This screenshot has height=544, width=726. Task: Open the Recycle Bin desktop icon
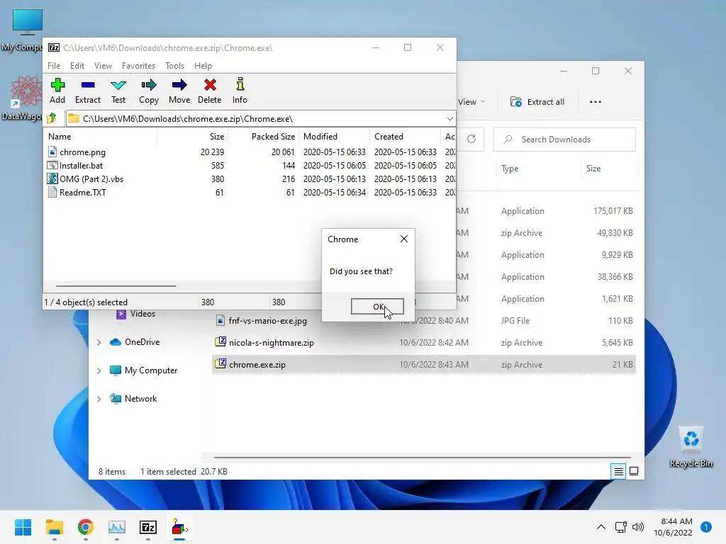[691, 446]
